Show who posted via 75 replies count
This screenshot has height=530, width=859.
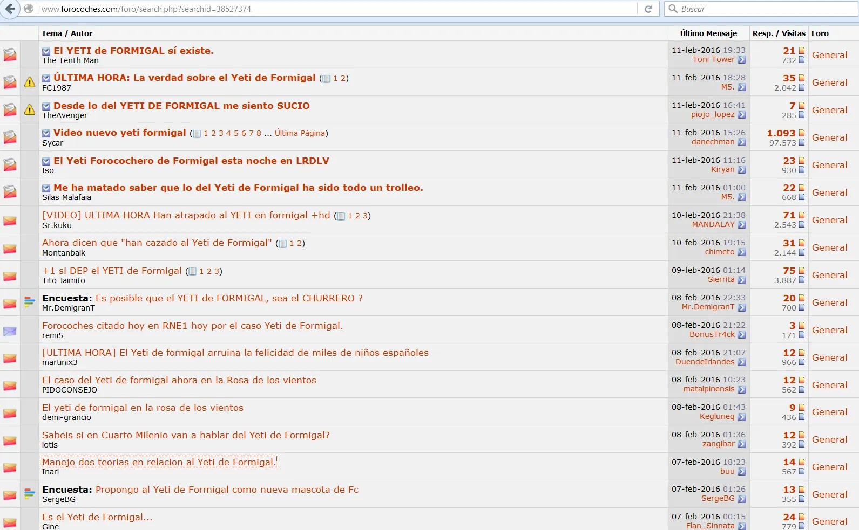tap(789, 270)
